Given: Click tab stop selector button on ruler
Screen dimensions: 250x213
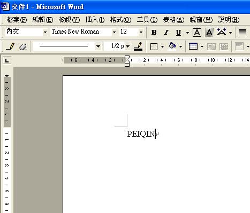Looking at the screenshot, I should pyautogui.click(x=7, y=61).
